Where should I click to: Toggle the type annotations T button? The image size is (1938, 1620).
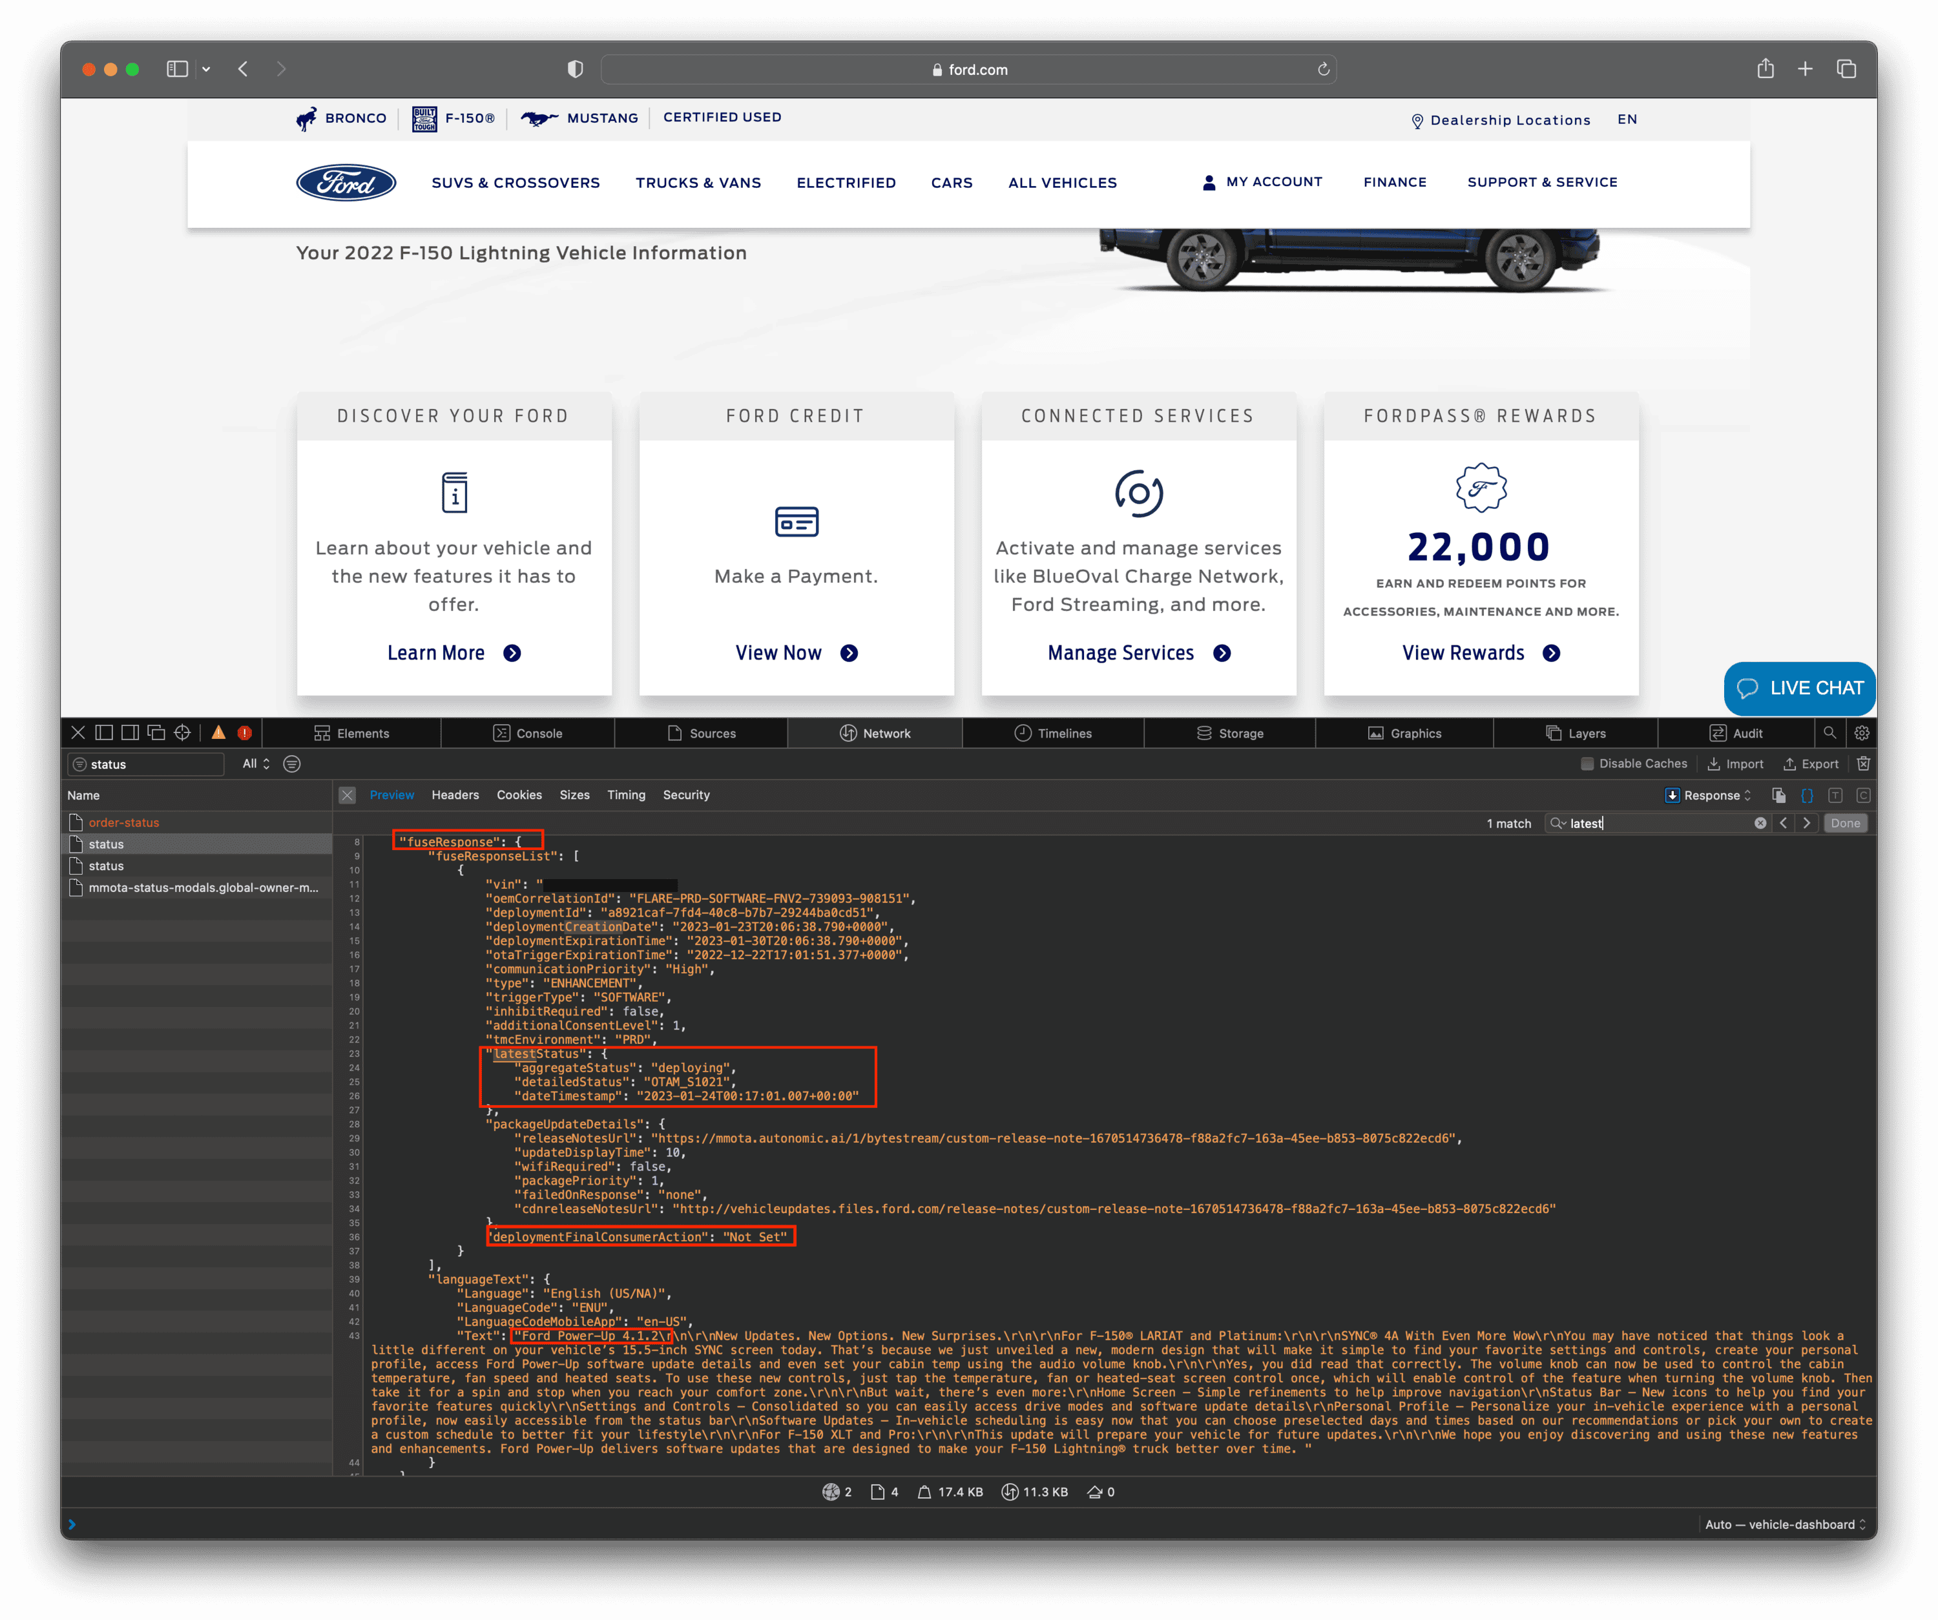1835,795
